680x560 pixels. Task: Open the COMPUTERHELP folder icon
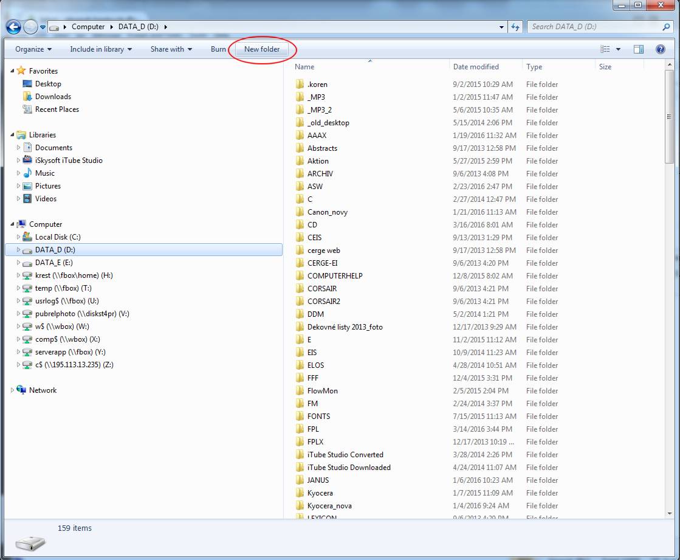pyautogui.click(x=300, y=276)
